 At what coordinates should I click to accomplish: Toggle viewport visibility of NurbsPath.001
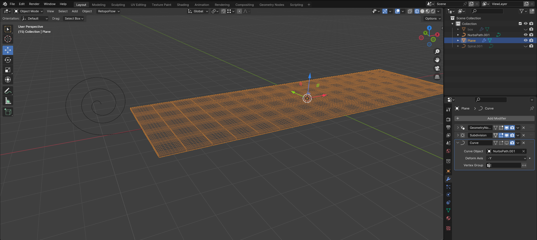point(526,35)
